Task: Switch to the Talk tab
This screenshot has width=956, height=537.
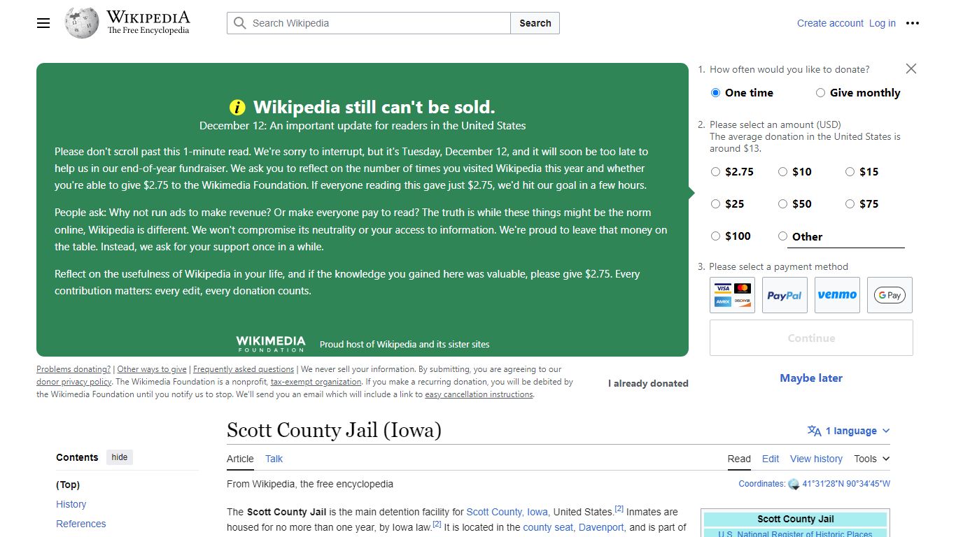Action: (274, 459)
